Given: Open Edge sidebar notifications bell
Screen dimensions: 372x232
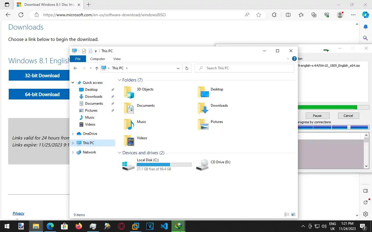Looking at the screenshot, I should point(366,27).
